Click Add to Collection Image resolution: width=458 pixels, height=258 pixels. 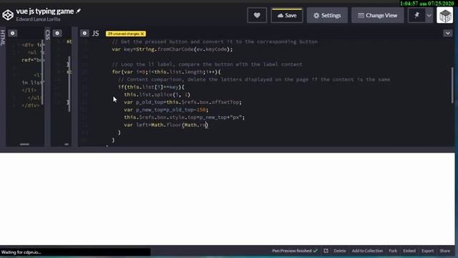(367, 251)
